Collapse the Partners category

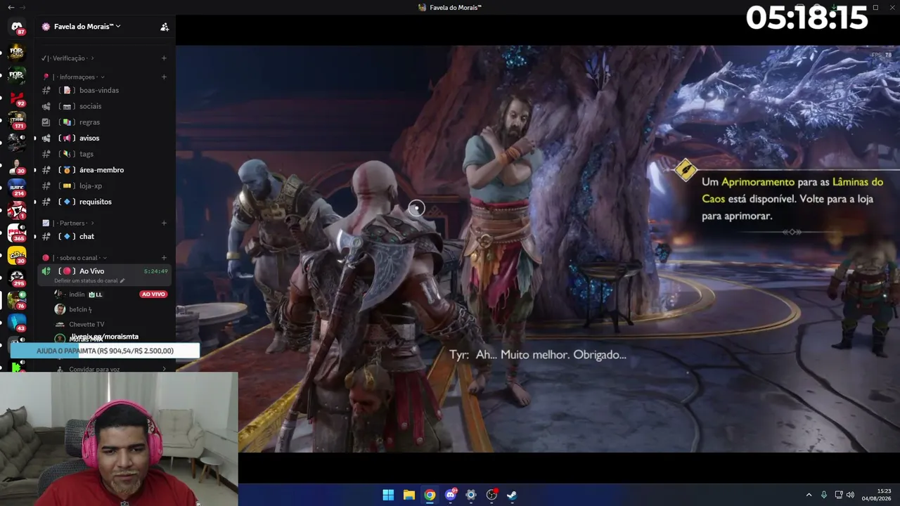[69, 223]
